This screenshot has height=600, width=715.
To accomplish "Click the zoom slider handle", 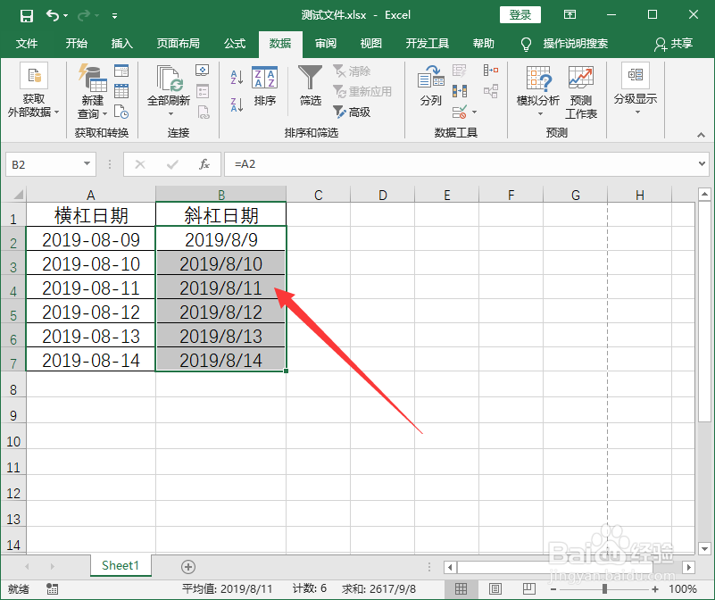I will click(604, 589).
